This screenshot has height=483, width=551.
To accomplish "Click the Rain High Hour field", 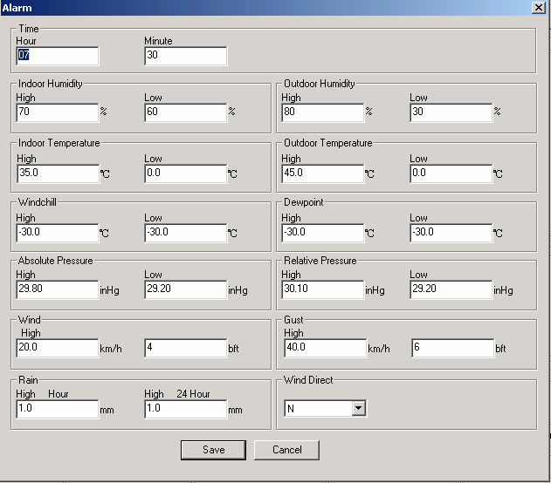I will [x=58, y=409].
